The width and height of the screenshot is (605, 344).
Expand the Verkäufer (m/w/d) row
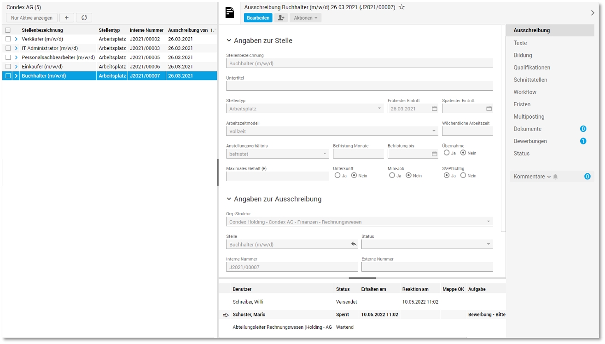16,39
